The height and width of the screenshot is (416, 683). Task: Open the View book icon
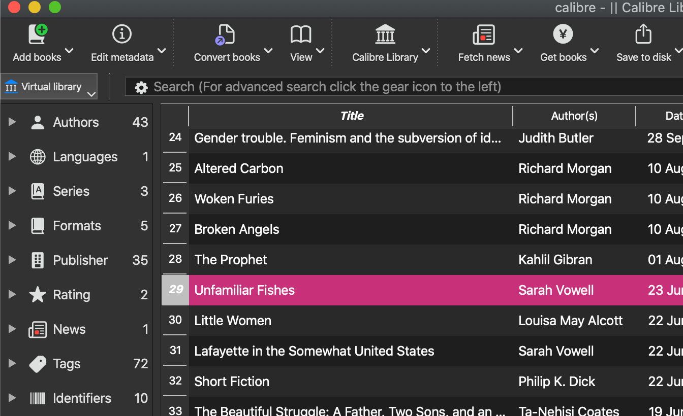coord(301,36)
